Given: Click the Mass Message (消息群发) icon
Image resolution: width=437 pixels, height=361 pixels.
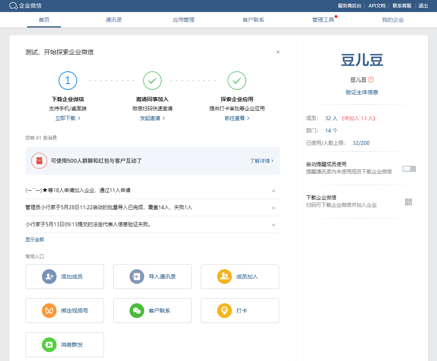Looking at the screenshot, I should click(x=49, y=345).
